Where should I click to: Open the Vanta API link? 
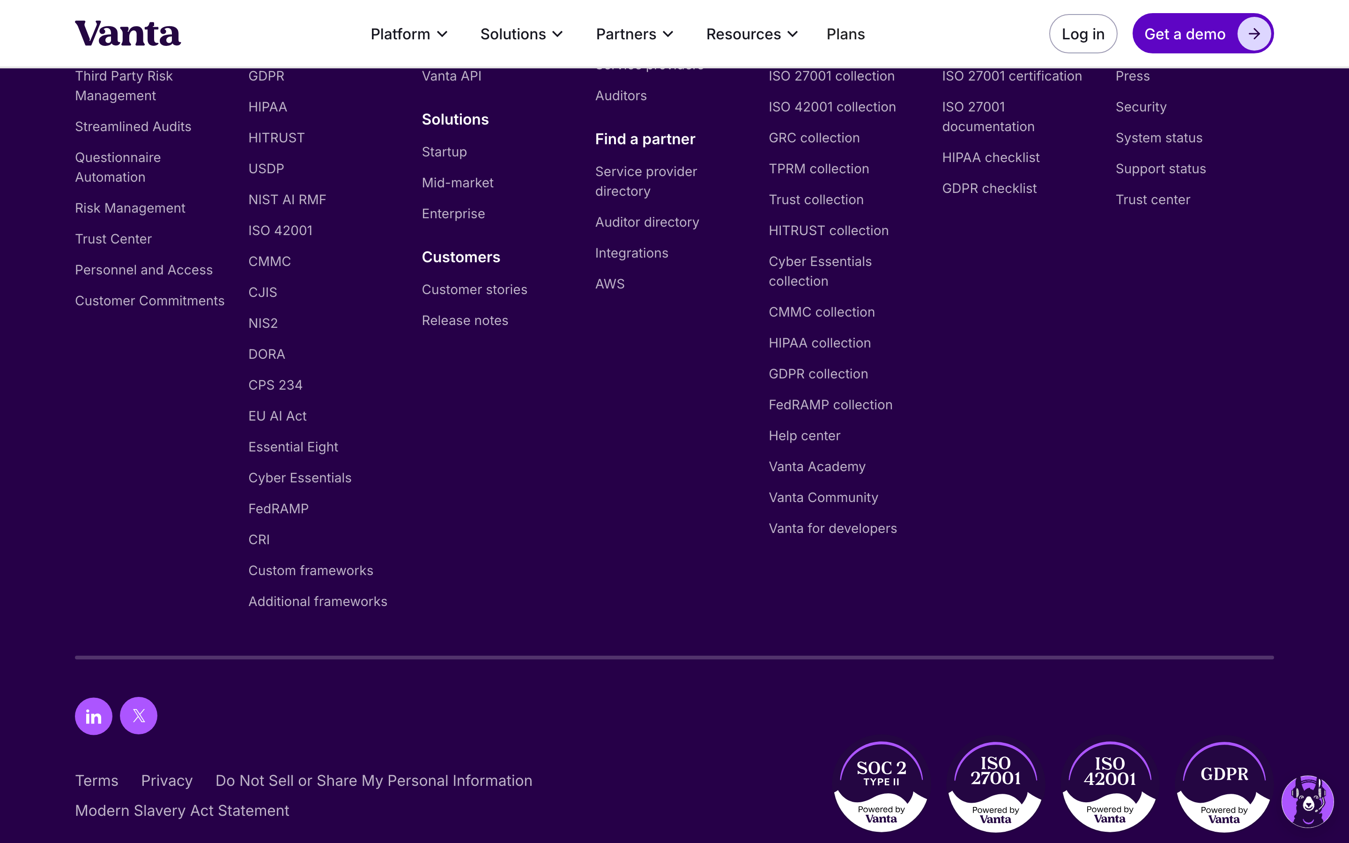click(x=452, y=76)
